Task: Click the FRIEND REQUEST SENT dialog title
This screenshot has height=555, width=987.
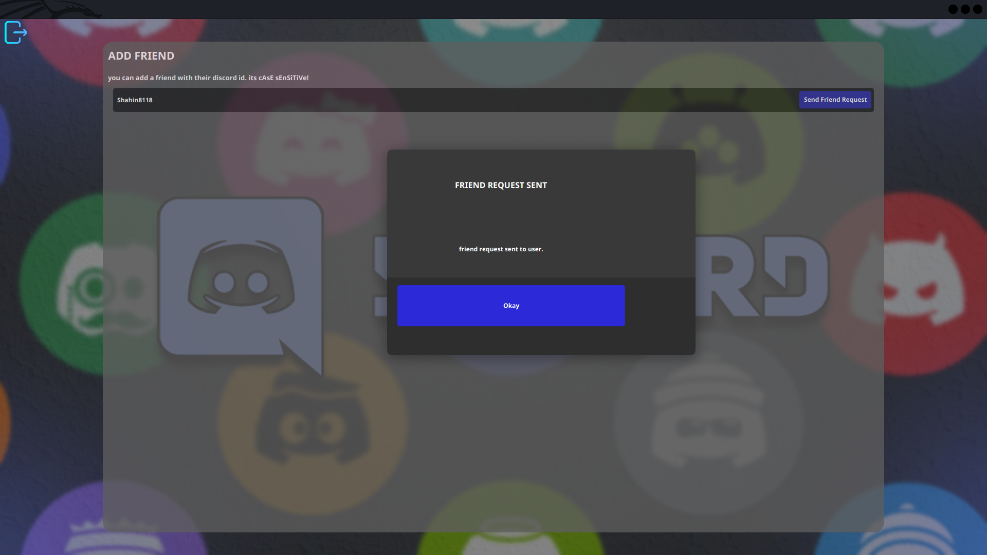Action: (501, 185)
